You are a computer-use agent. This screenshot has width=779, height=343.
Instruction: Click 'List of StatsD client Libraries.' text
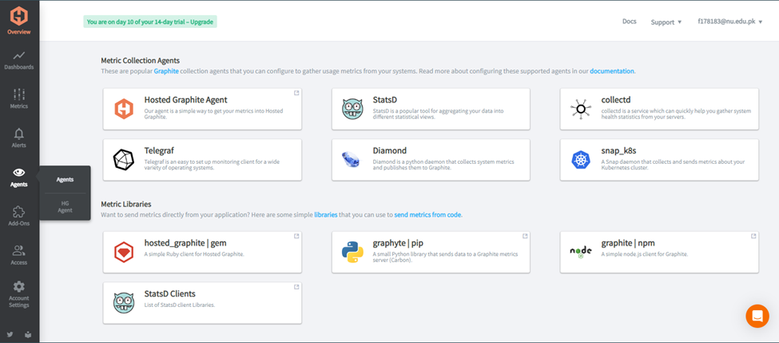click(x=179, y=305)
